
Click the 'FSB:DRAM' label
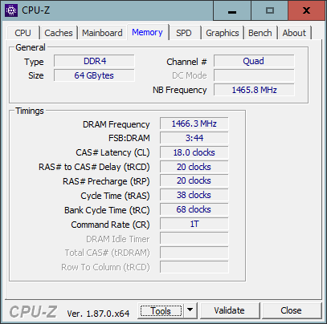coord(129,138)
